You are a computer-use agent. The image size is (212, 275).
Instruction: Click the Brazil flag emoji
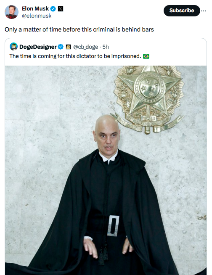(146, 56)
